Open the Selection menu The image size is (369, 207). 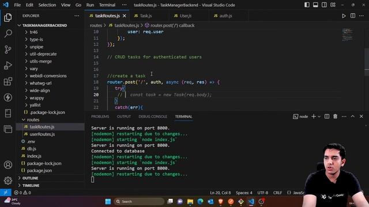[x=47, y=5]
